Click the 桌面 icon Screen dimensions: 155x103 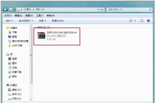[x=9, y=37]
